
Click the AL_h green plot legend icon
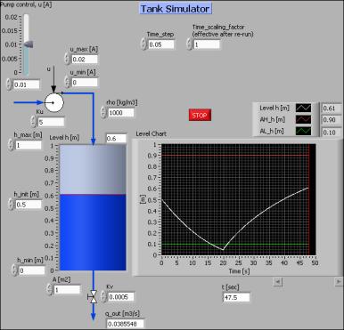[x=303, y=131]
